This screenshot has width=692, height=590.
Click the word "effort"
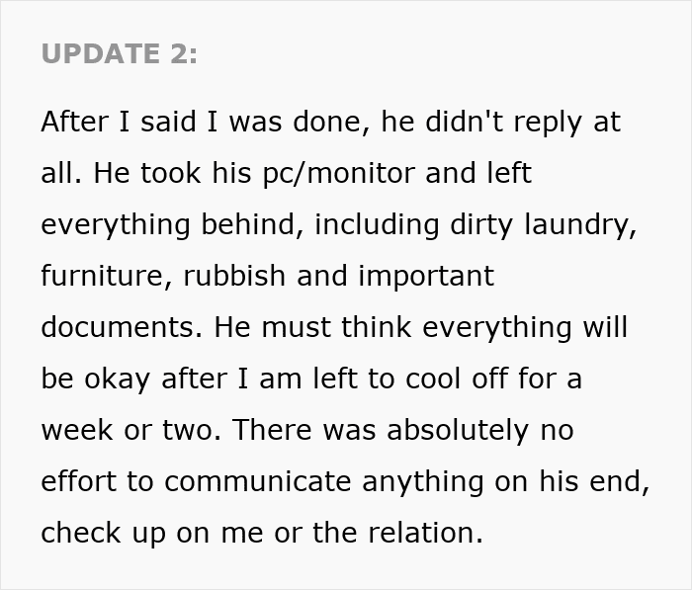78,481
